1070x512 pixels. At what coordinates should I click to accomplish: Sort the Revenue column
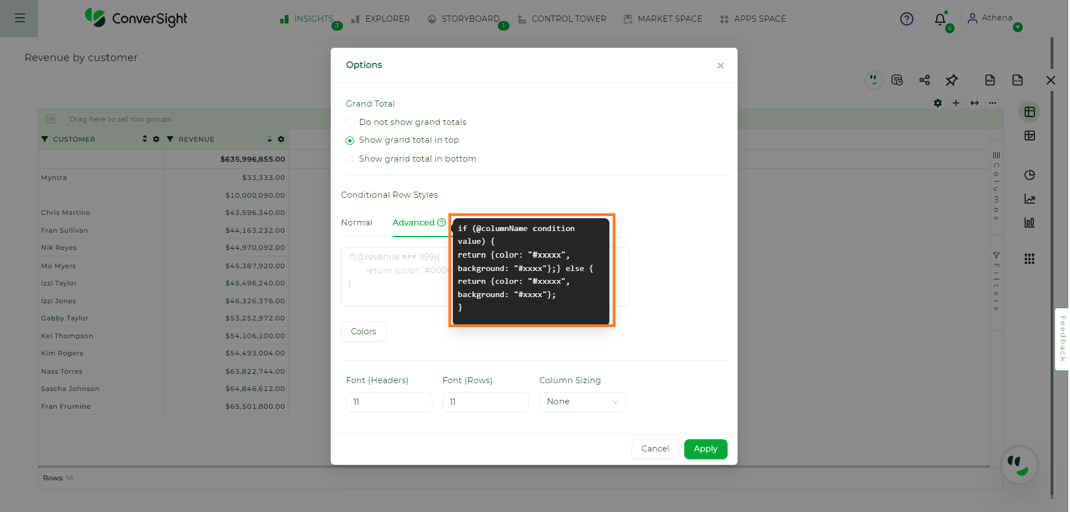point(270,139)
